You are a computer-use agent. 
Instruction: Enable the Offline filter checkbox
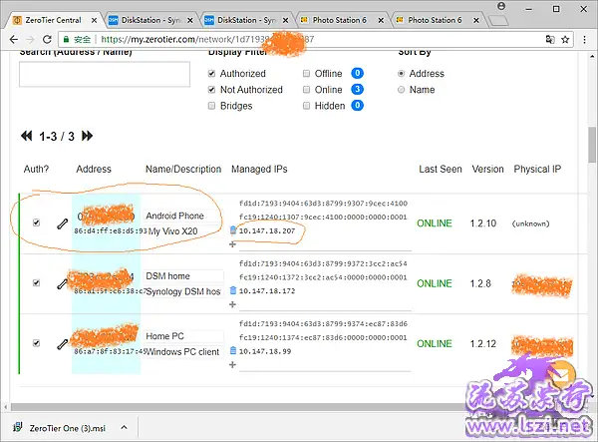(306, 73)
